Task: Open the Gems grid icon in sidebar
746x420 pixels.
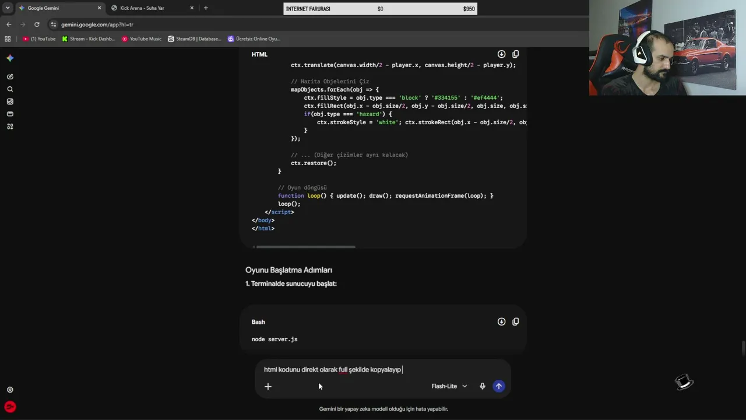Action: (x=10, y=127)
